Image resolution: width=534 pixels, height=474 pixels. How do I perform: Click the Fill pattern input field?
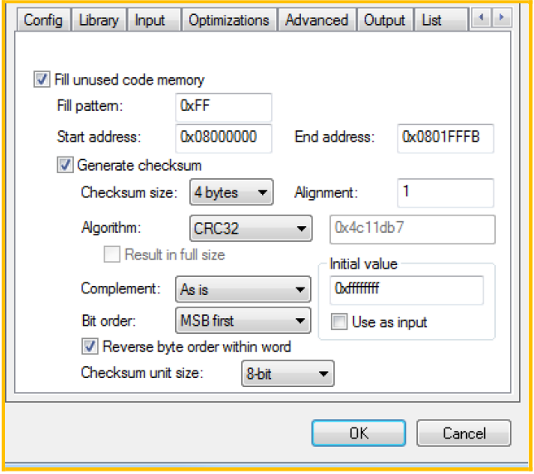point(224,107)
